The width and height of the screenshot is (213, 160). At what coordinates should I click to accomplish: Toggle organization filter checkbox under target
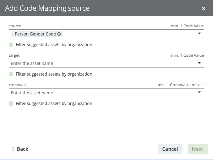(11, 74)
